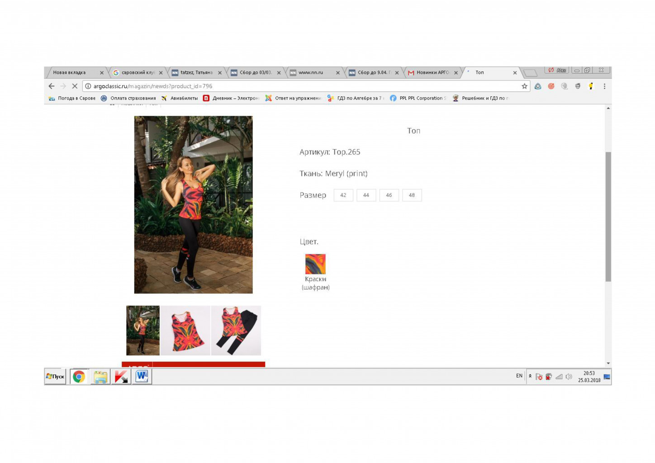Viewport: 655px width, 463px height.
Task: Select the model photo thumbnail
Action: [143, 331]
